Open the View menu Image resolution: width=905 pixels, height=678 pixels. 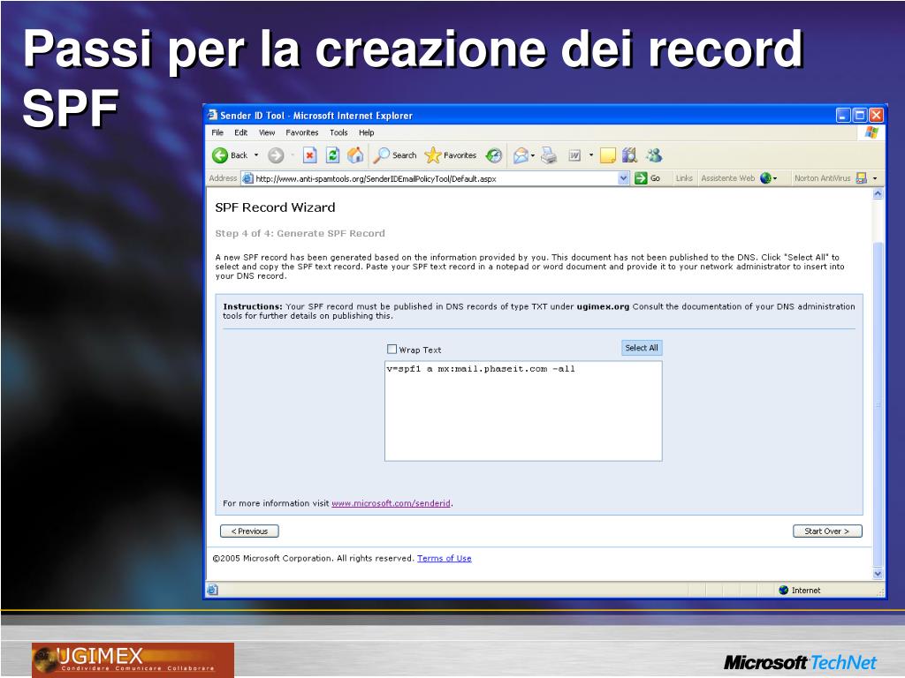tap(267, 132)
